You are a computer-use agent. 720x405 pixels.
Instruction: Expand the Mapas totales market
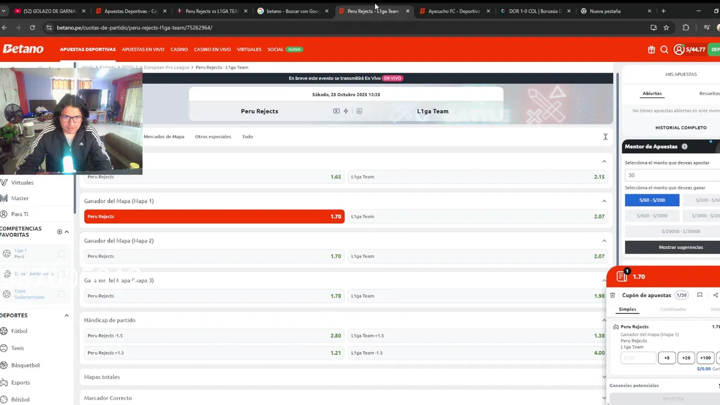coord(604,377)
